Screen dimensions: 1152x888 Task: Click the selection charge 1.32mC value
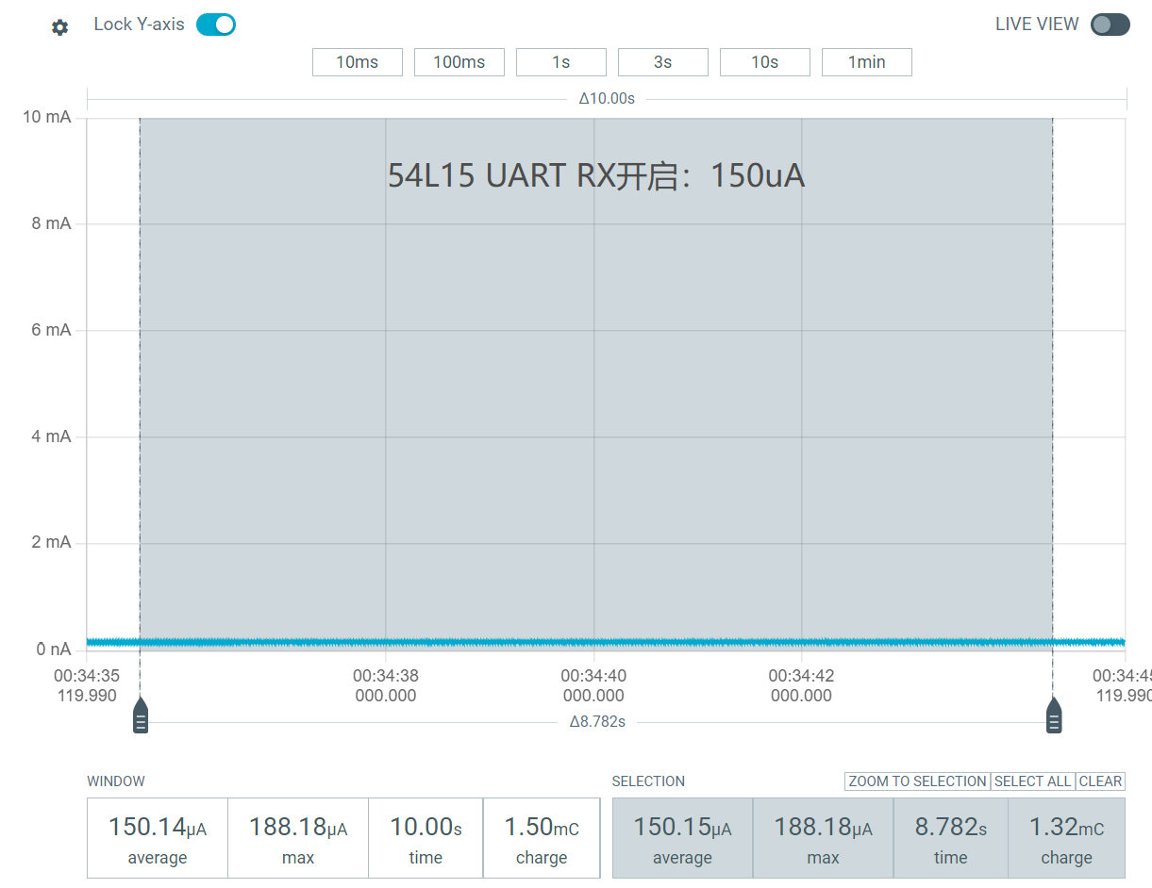1066,827
